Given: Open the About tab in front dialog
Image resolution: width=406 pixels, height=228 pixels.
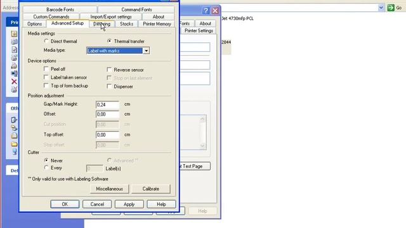Looking at the screenshot, I should tap(158, 16).
